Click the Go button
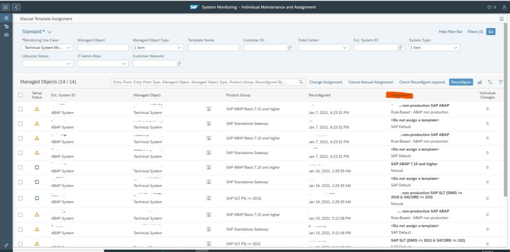Image resolution: width=510 pixels, height=252 pixels. click(491, 32)
